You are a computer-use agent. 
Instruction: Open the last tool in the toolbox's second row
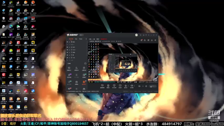(84, 76)
